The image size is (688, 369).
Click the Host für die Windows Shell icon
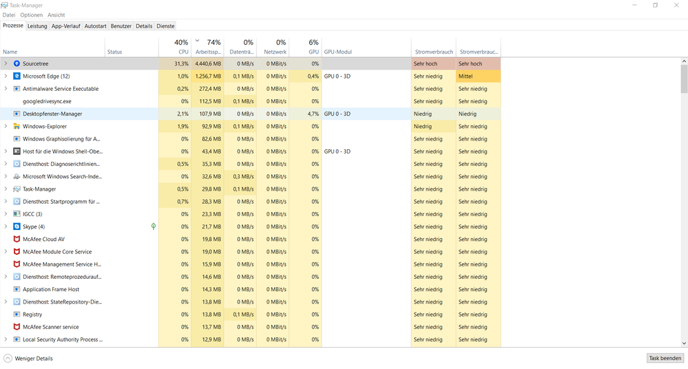click(x=17, y=151)
